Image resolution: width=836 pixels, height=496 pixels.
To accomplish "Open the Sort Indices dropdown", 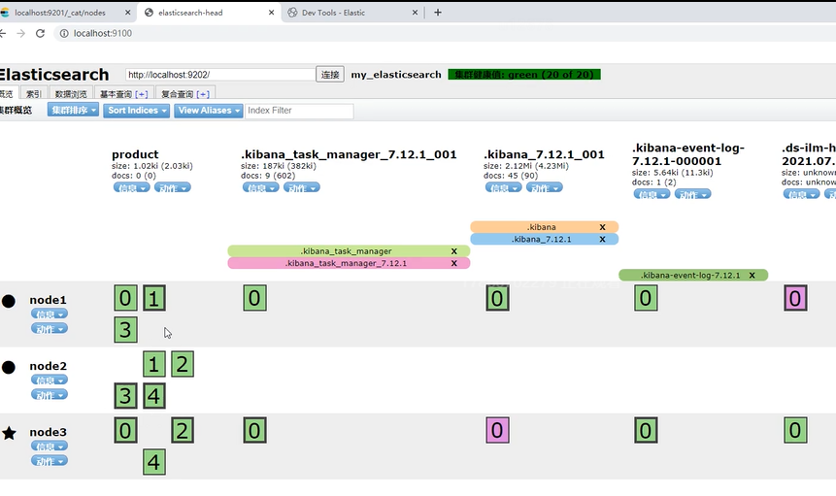I will 137,111.
